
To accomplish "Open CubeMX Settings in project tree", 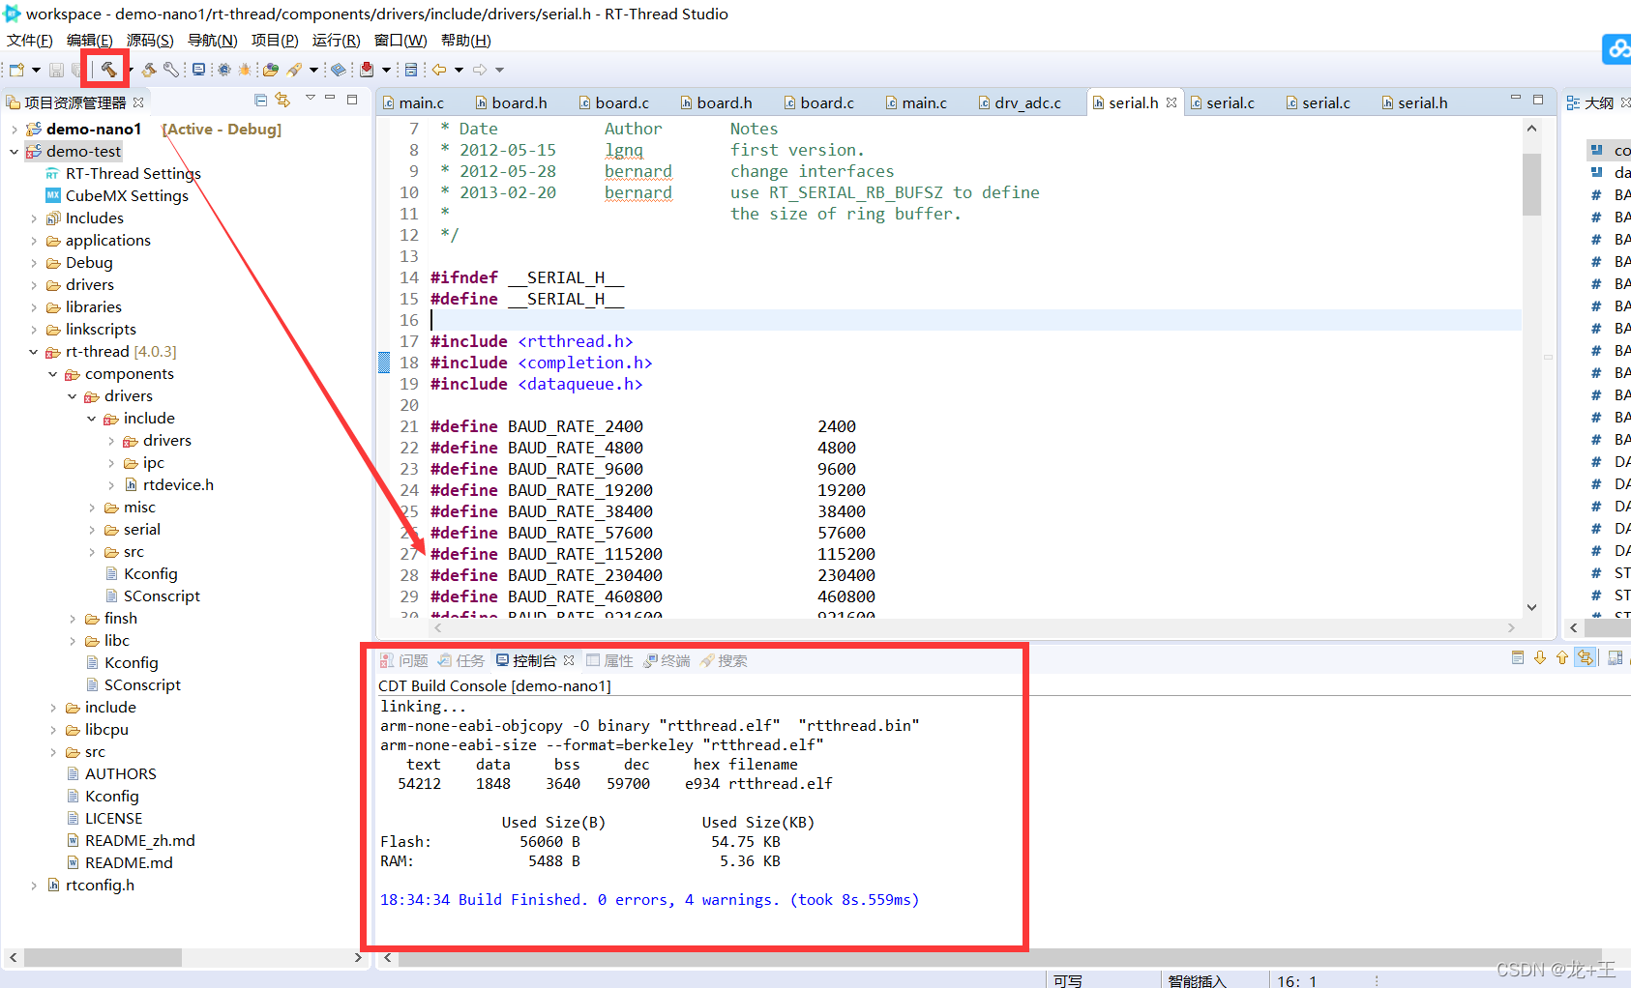I will [x=117, y=196].
